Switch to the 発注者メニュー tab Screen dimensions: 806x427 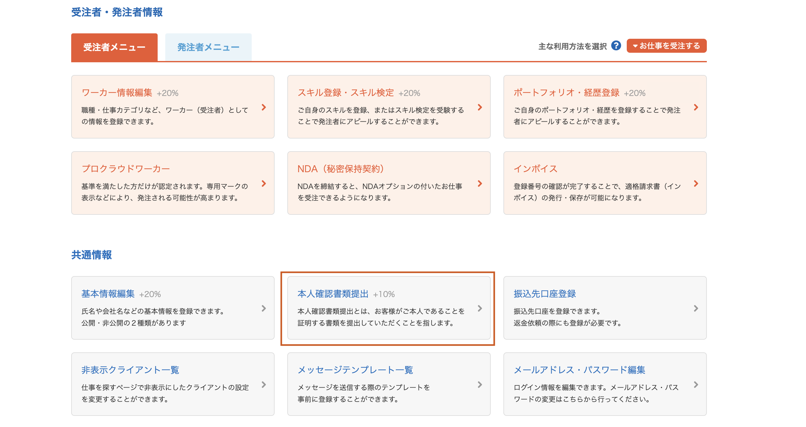click(208, 47)
